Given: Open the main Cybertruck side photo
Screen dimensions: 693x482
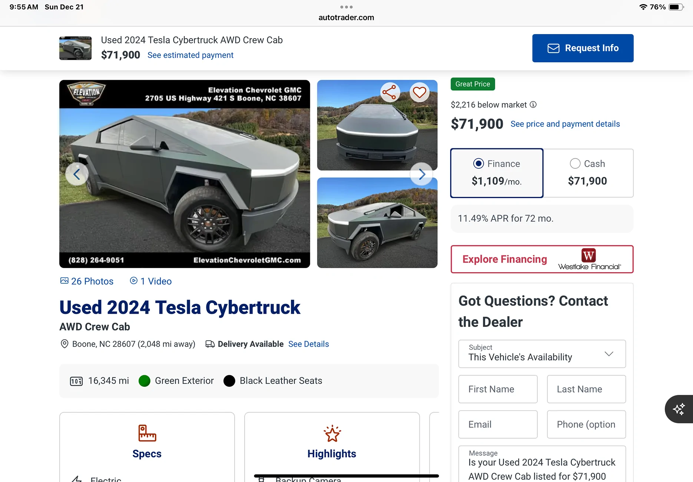Looking at the screenshot, I should (185, 174).
